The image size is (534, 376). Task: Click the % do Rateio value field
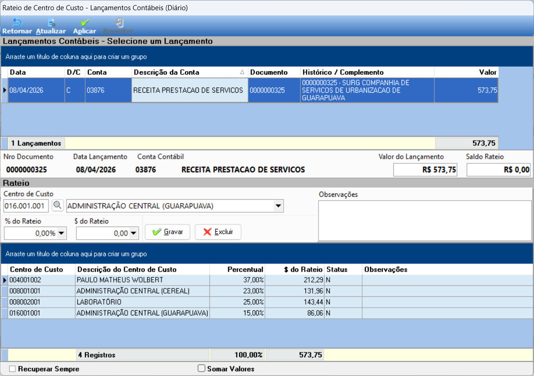(x=31, y=234)
